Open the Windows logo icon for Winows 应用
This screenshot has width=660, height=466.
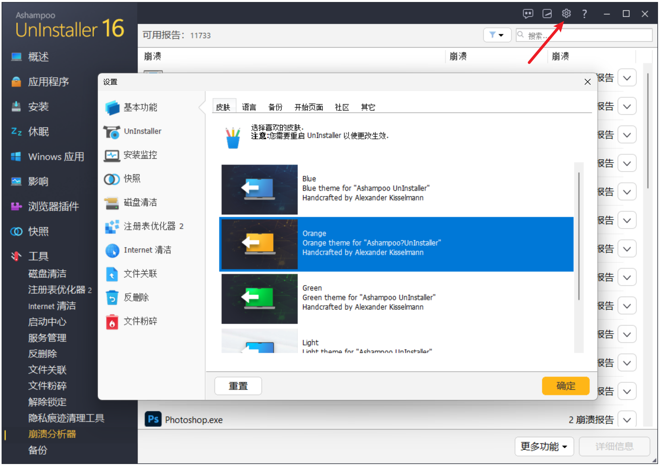pos(16,157)
